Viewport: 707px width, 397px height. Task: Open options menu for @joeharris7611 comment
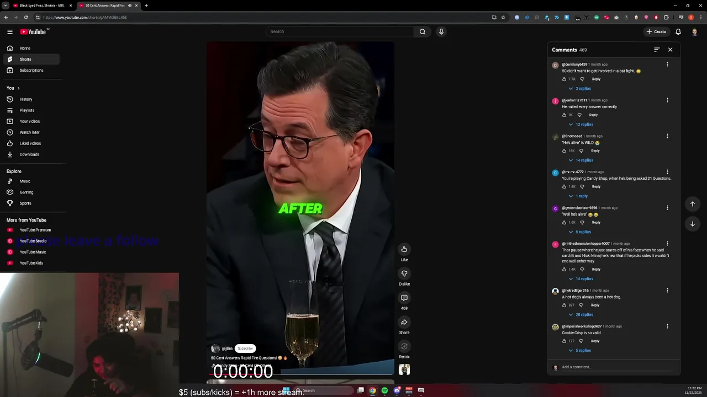click(x=667, y=100)
